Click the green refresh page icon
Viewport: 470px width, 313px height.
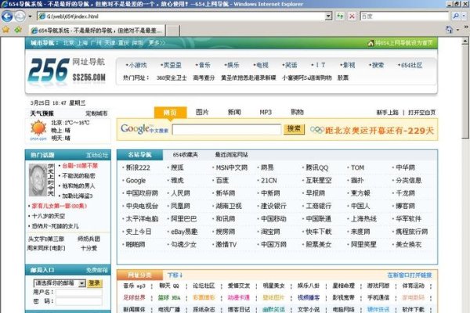coord(340,16)
